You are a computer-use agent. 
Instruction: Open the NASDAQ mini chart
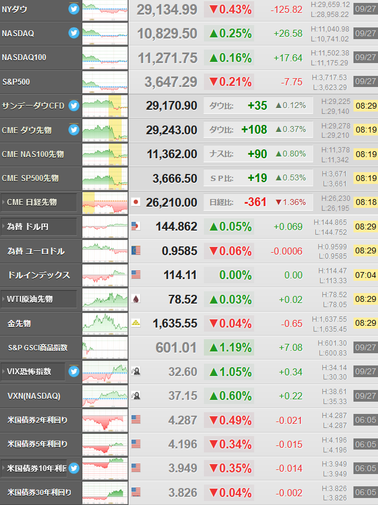105,33
